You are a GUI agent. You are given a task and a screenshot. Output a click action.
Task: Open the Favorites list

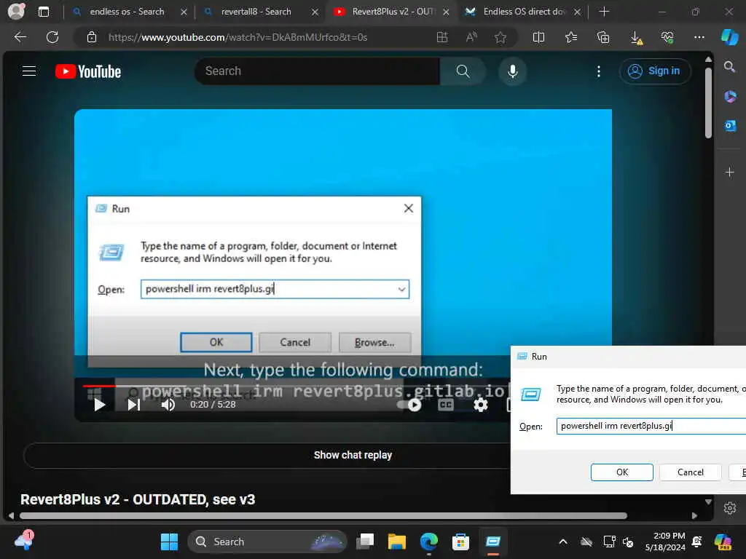pyautogui.click(x=571, y=37)
